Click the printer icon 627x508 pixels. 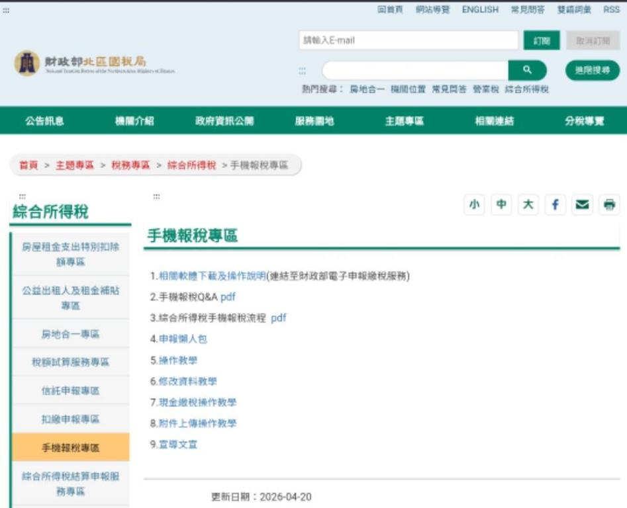pyautogui.click(x=608, y=205)
